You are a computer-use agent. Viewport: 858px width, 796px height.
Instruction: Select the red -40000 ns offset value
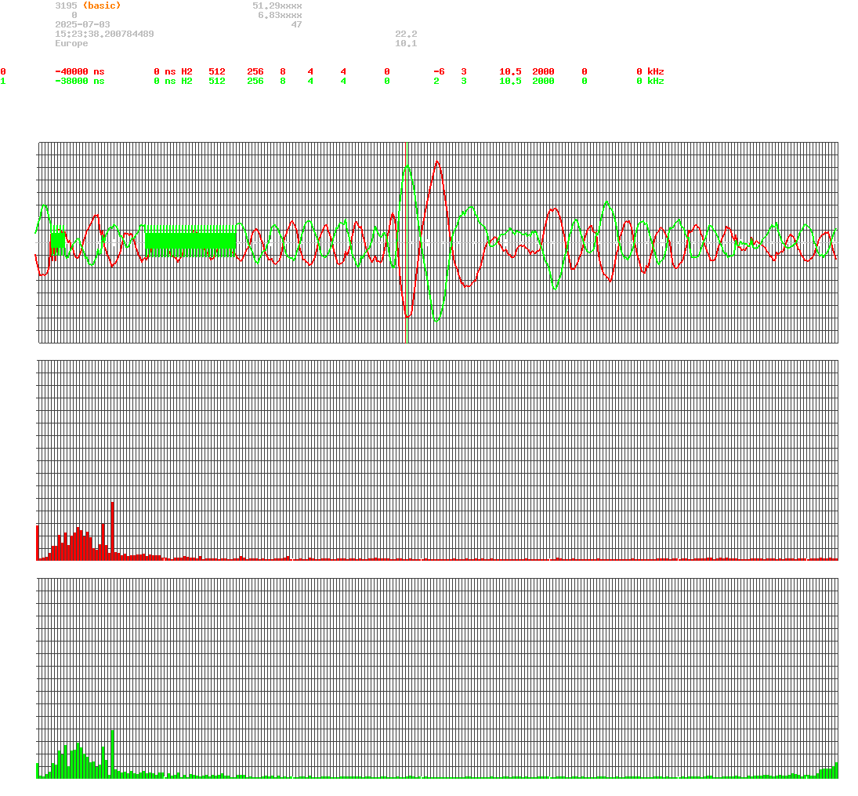click(x=80, y=72)
